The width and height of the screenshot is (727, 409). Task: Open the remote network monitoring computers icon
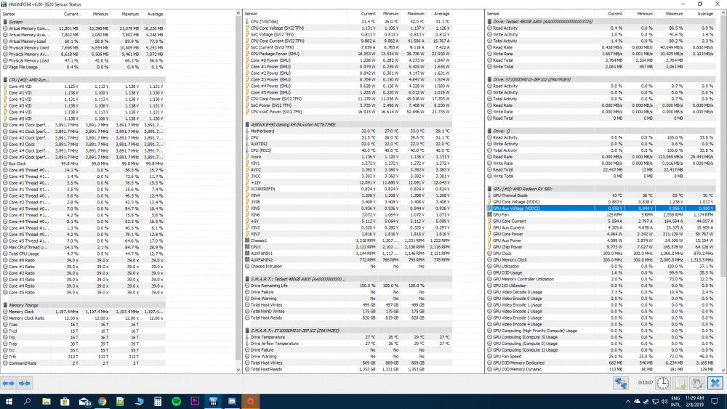click(621, 383)
